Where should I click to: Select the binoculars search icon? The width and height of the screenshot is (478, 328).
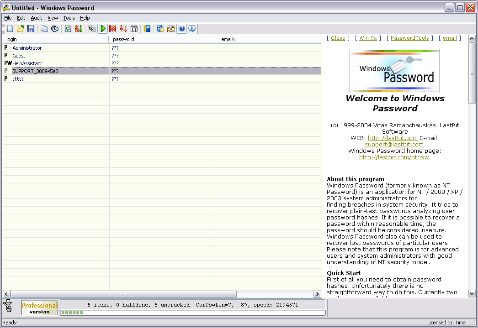pos(54,28)
